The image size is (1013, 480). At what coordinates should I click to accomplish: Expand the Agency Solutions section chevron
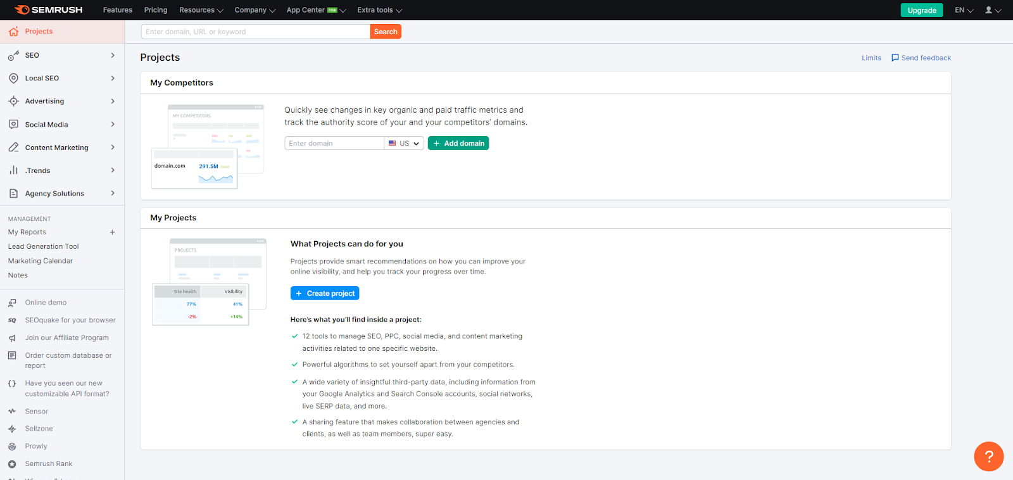coord(113,194)
